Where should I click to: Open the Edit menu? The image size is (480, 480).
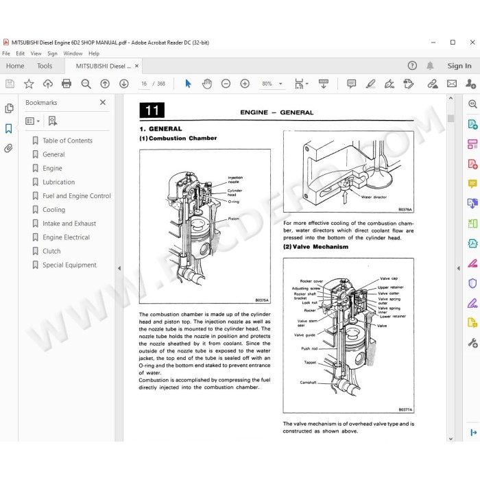pos(20,53)
